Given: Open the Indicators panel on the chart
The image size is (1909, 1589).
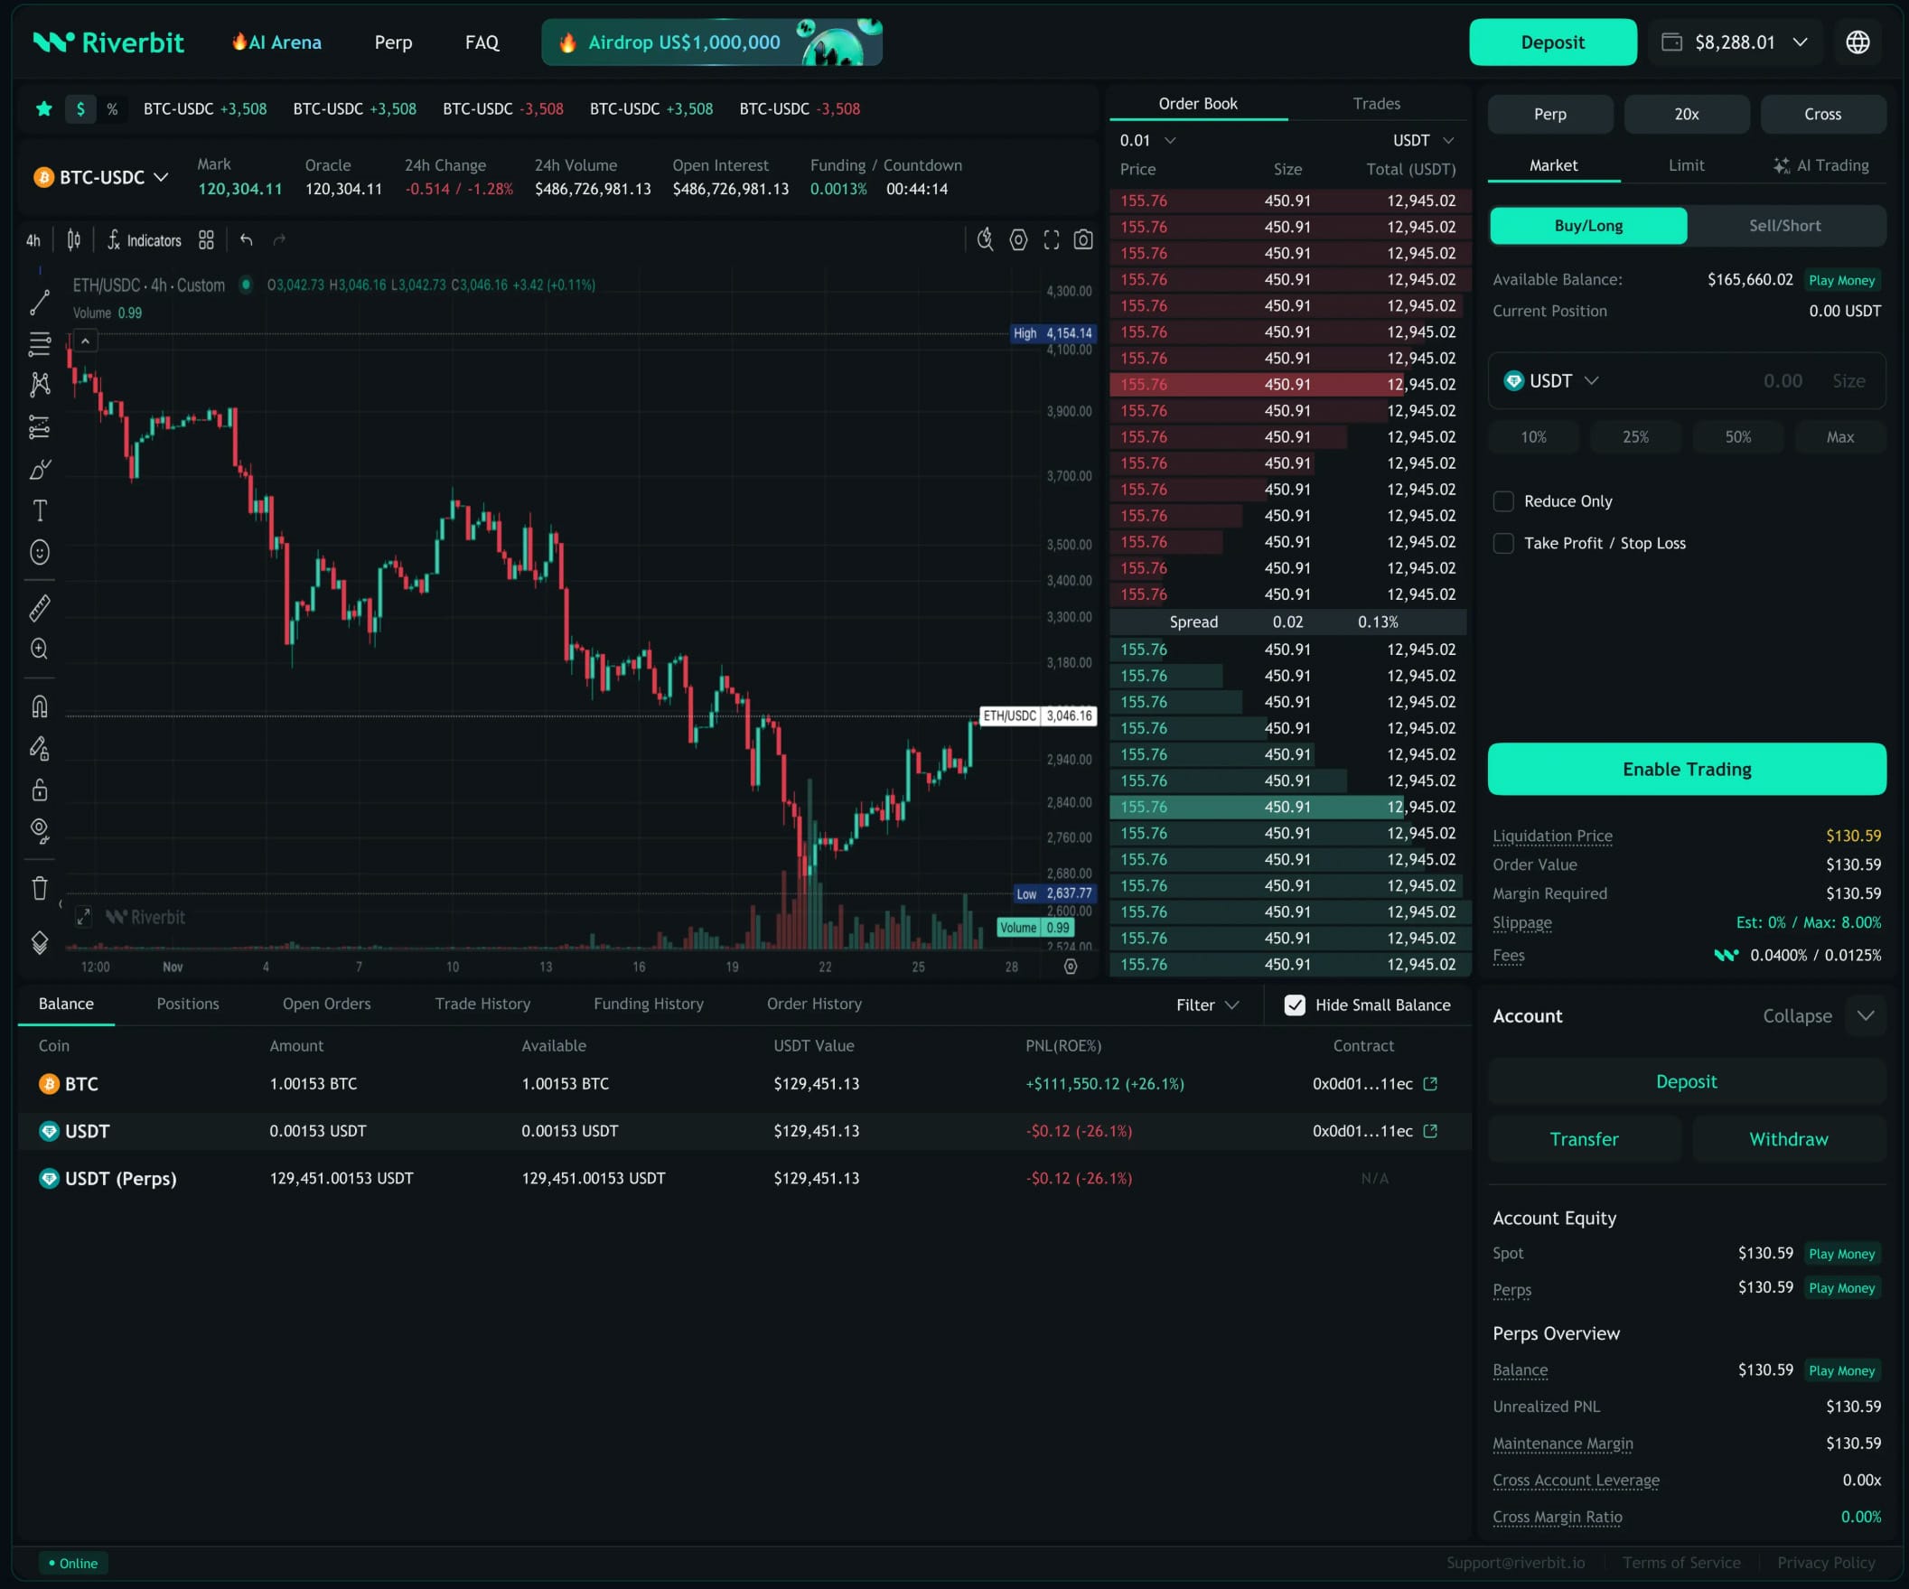Looking at the screenshot, I should [x=145, y=240].
